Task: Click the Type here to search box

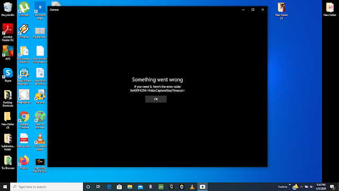Action: click(47, 187)
